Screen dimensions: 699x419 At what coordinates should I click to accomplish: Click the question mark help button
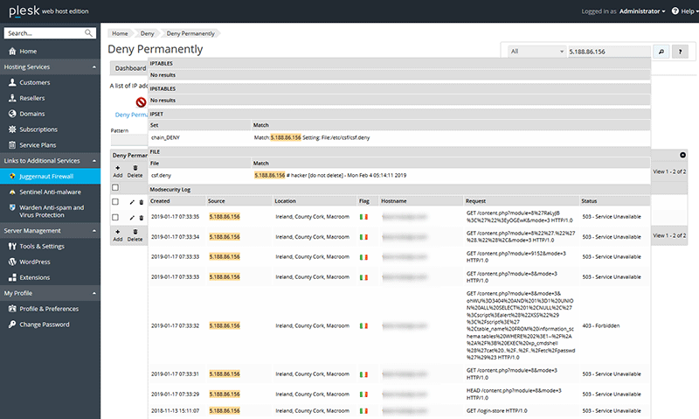click(x=680, y=52)
